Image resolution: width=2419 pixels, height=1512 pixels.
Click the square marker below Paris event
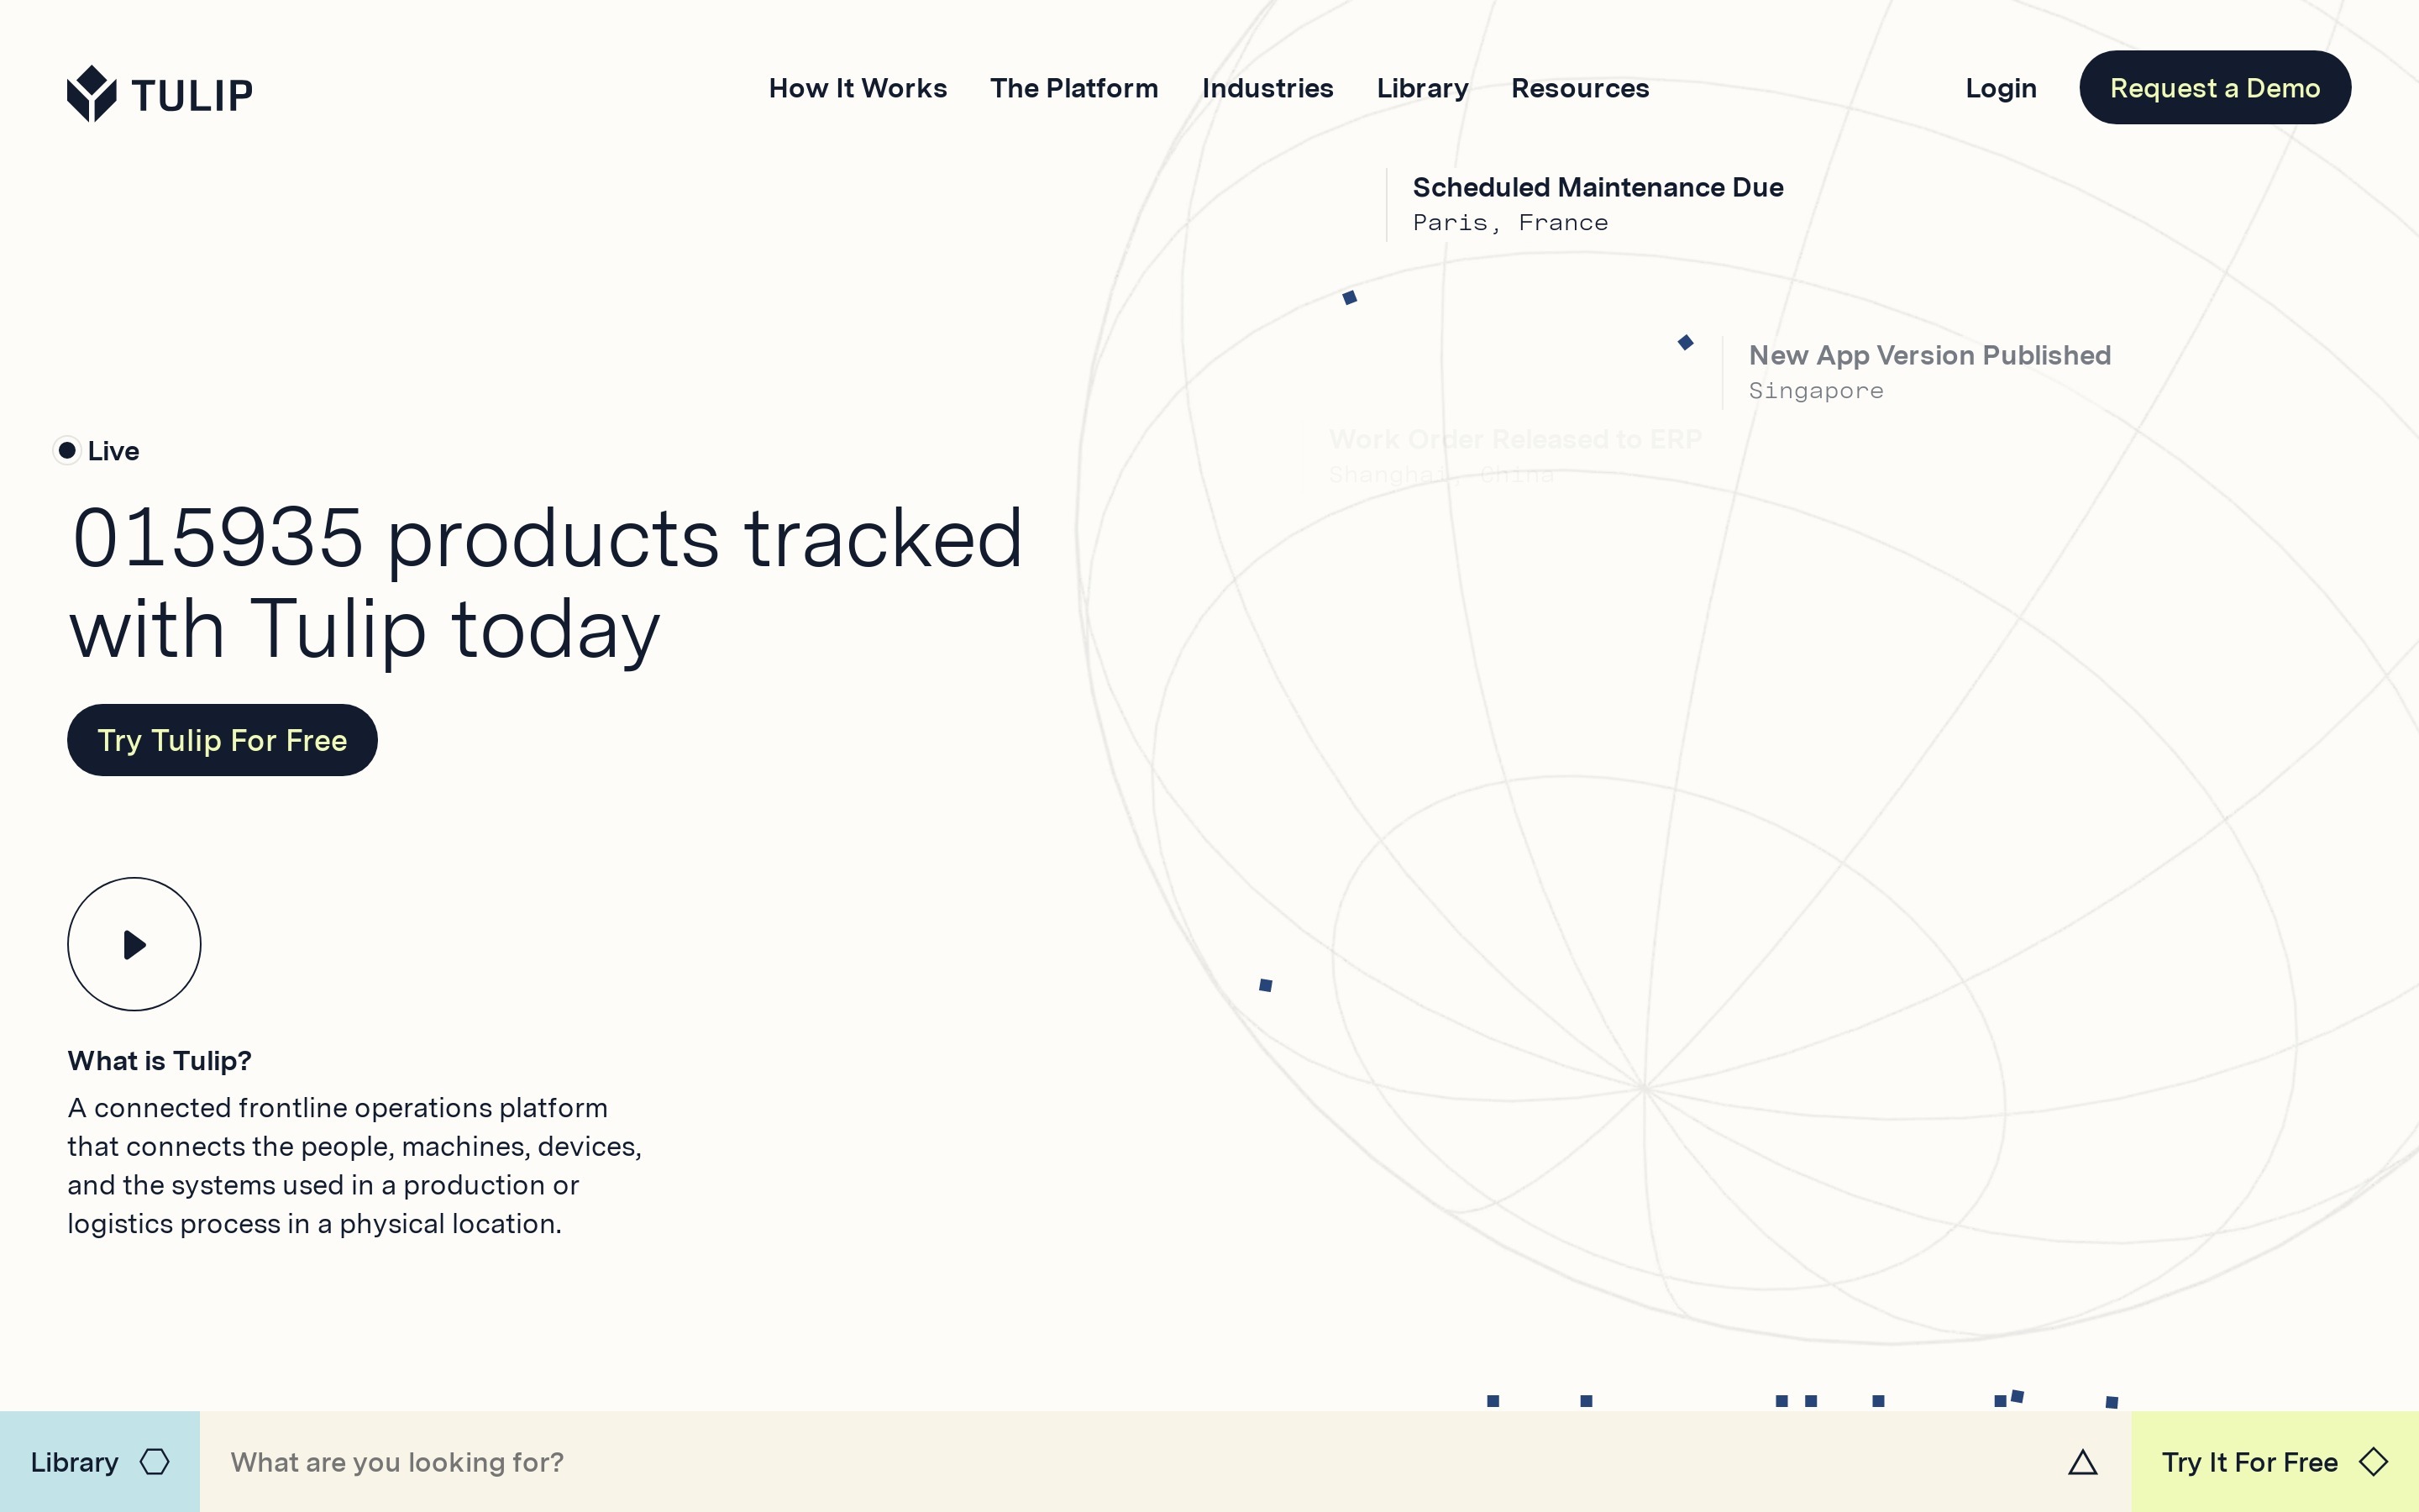click(1350, 297)
